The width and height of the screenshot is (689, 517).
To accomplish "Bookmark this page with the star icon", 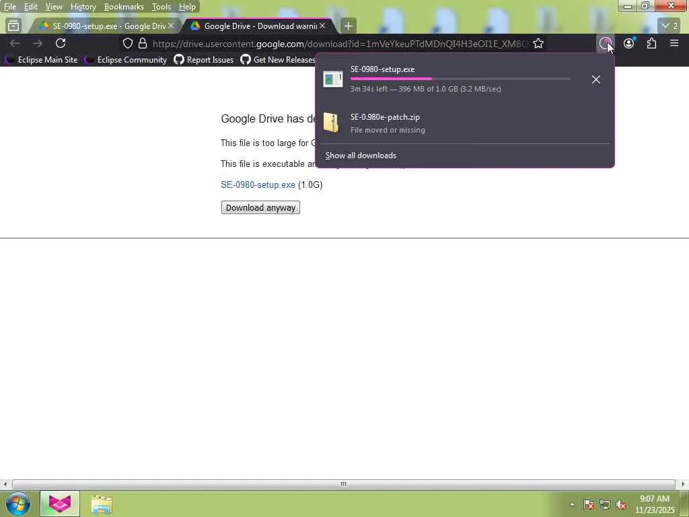I will point(538,43).
